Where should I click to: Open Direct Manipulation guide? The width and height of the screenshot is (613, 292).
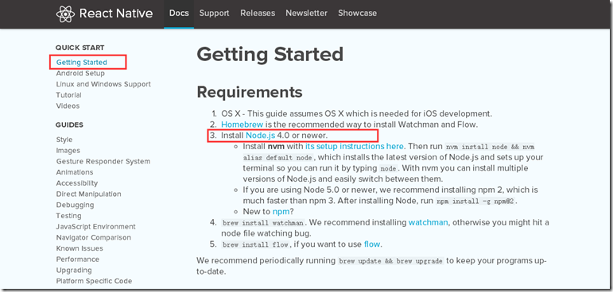[89, 194]
